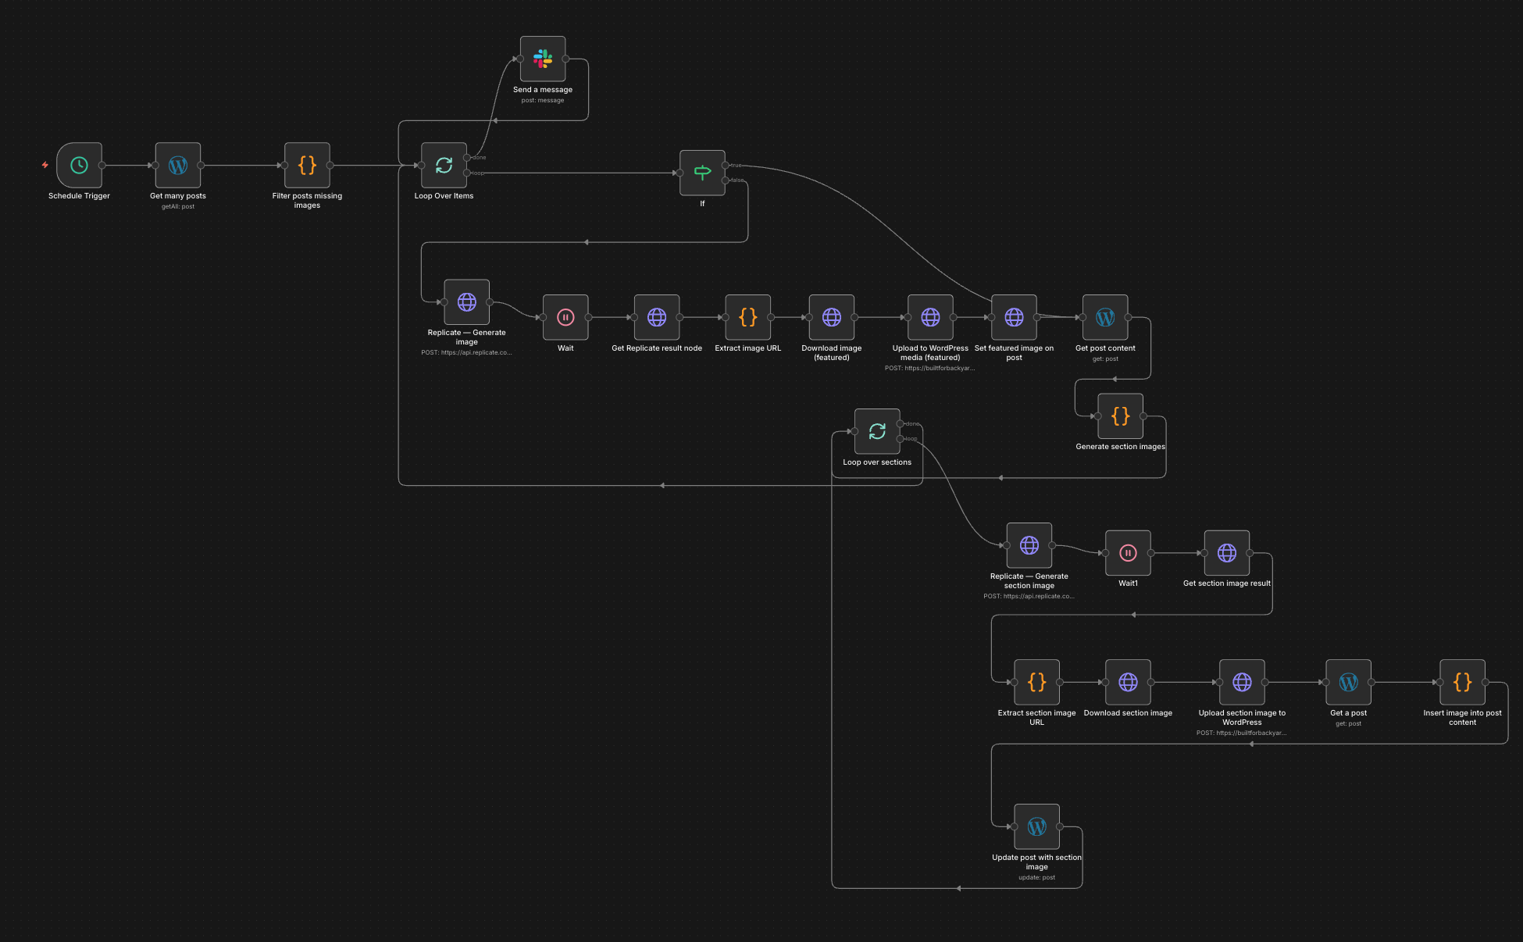This screenshot has width=1523, height=942.
Task: Open the Wait1 pause node
Action: 1128,553
